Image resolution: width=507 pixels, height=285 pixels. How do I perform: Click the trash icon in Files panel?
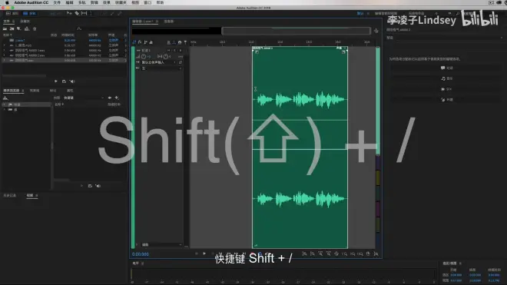click(35, 28)
